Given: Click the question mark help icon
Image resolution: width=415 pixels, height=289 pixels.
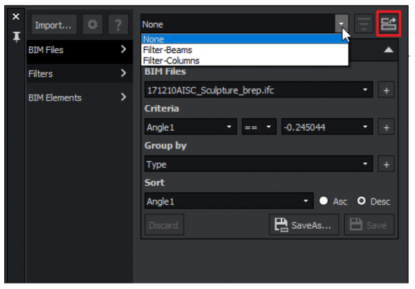Looking at the screenshot, I should click(118, 26).
